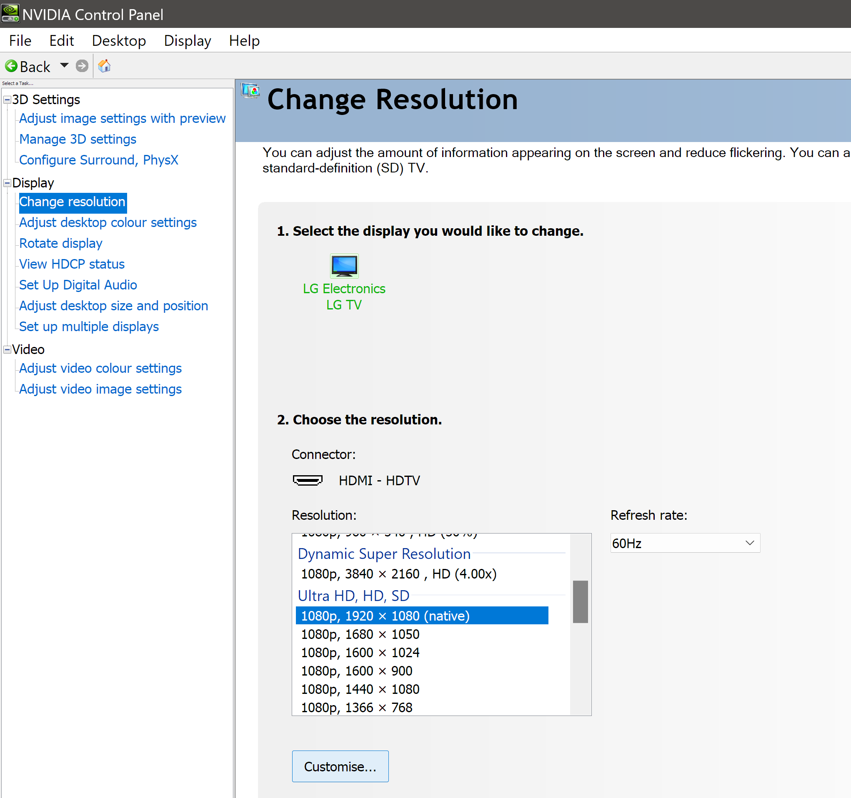Select the LG TV display monitor icon
Image resolution: width=851 pixels, height=798 pixels.
[344, 266]
